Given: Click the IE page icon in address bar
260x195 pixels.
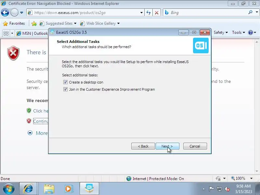Looking at the screenshot, I should click(x=30, y=13).
